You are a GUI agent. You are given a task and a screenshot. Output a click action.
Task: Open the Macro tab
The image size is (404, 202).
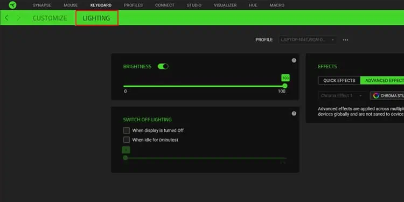click(277, 5)
